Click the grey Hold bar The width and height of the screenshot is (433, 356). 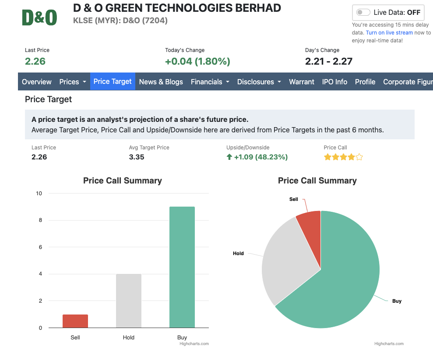click(129, 301)
